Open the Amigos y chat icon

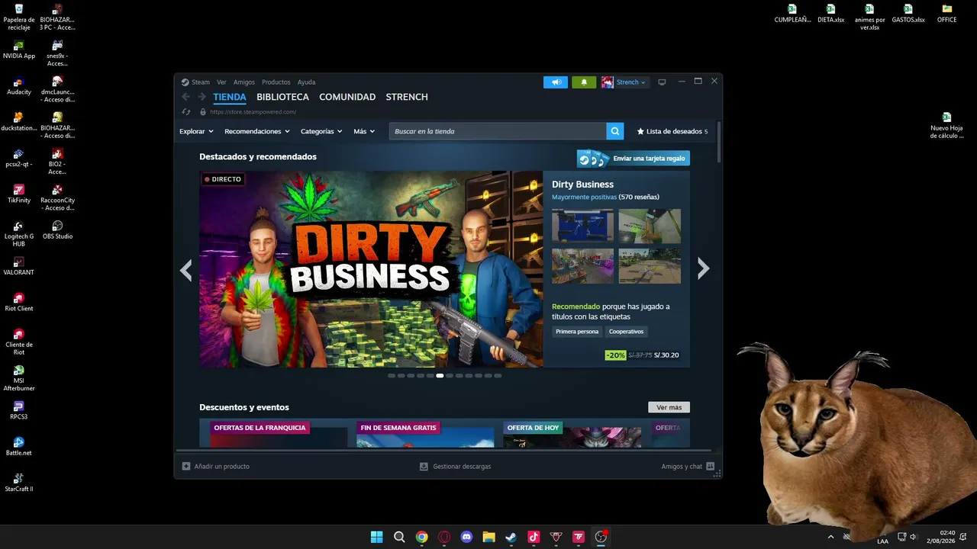[x=711, y=466]
